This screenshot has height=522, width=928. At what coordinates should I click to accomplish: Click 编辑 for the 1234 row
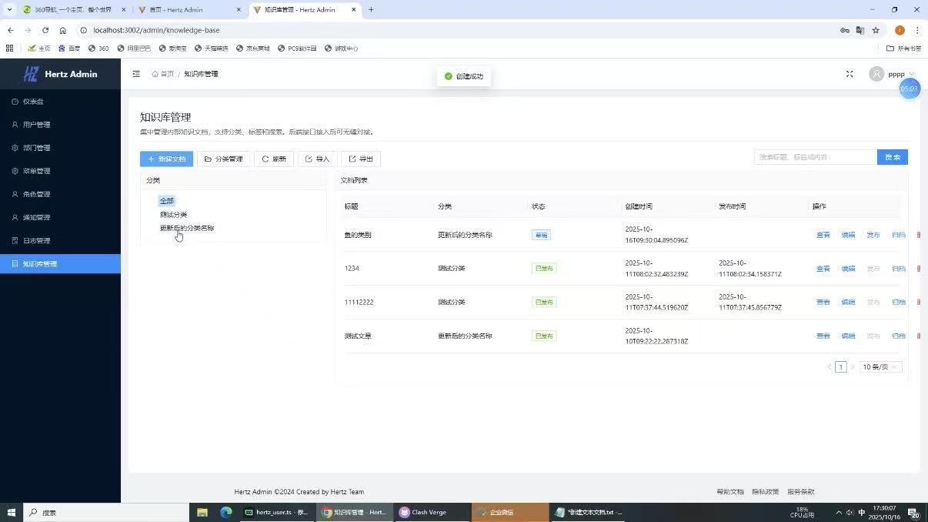click(x=848, y=269)
